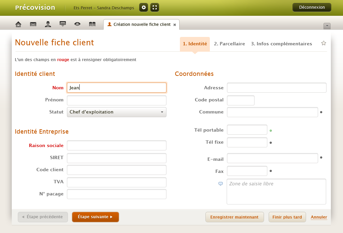This screenshot has width=343, height=233.
Task: Switch to the 2. Parcellaire step
Action: pyautogui.click(x=229, y=44)
